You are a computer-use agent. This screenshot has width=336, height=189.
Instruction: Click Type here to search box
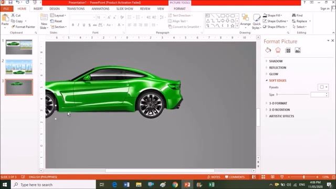click(53, 184)
